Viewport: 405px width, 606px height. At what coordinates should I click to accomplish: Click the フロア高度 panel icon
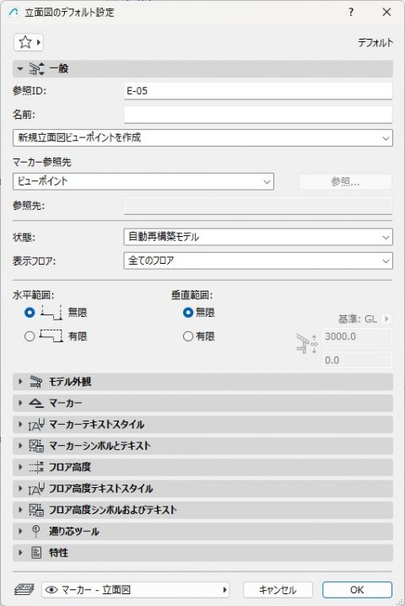pos(36,467)
